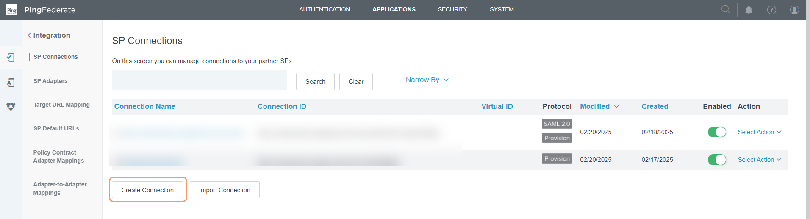Click the 02/18/2025 created date
The height and width of the screenshot is (219, 810).
click(x=657, y=132)
